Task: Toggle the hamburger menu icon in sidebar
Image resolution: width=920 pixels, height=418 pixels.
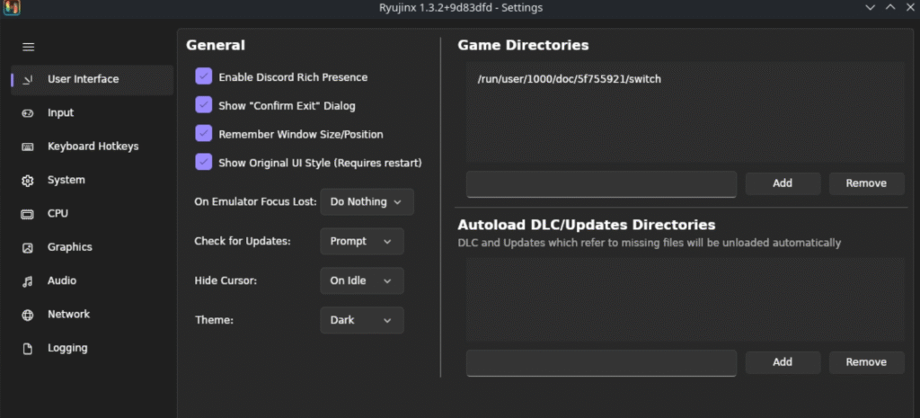Action: pos(28,47)
